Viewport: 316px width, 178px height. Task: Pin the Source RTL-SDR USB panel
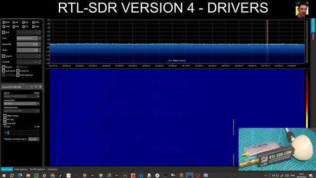[x=36, y=87]
